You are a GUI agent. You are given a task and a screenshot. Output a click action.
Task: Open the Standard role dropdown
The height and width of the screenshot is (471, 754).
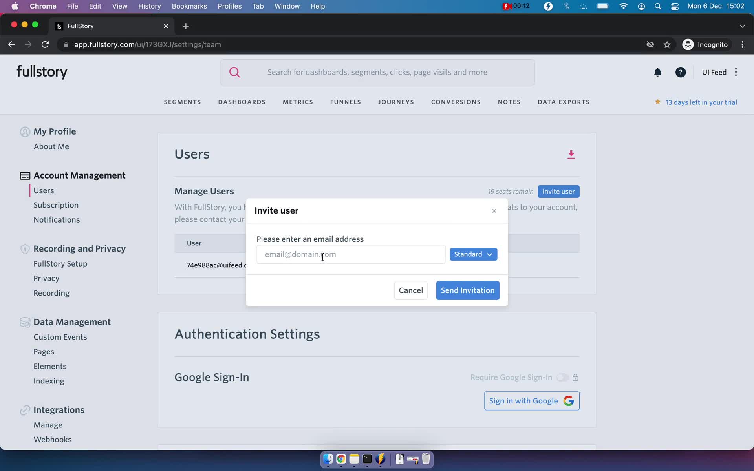[x=473, y=254]
